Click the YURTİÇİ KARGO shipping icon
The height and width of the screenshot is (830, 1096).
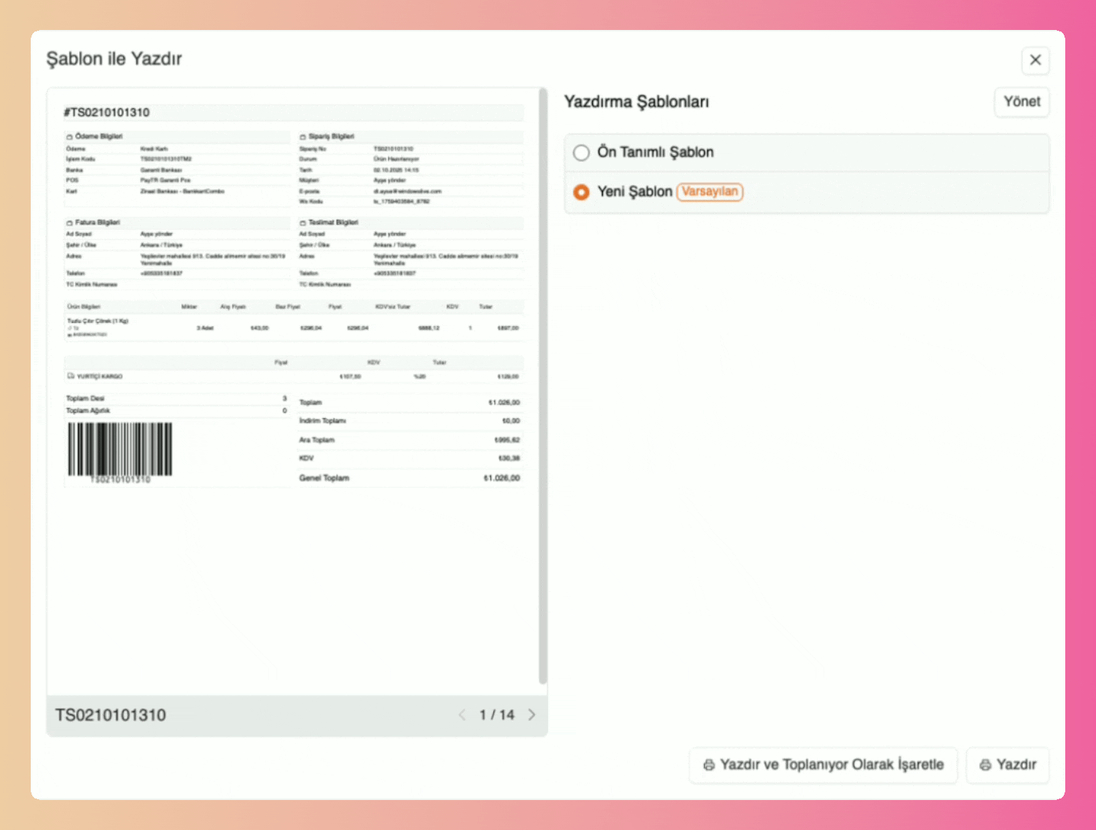pyautogui.click(x=70, y=376)
